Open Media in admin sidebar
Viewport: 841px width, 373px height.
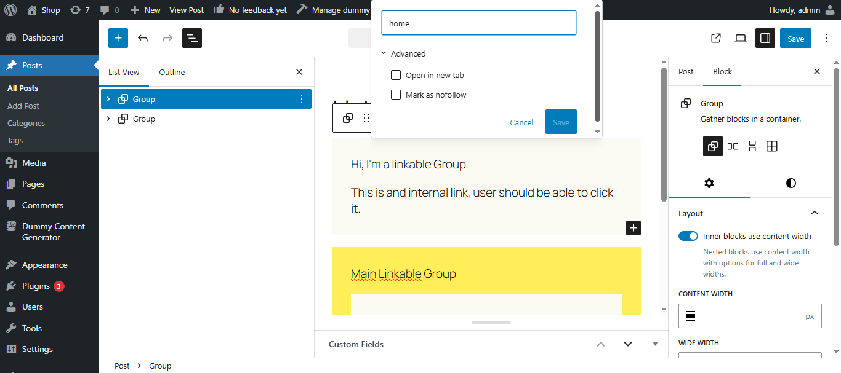pyautogui.click(x=49, y=163)
